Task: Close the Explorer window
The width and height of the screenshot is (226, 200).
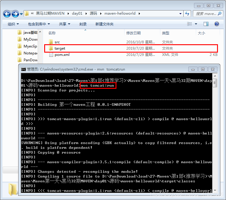Action: [x=218, y=6]
